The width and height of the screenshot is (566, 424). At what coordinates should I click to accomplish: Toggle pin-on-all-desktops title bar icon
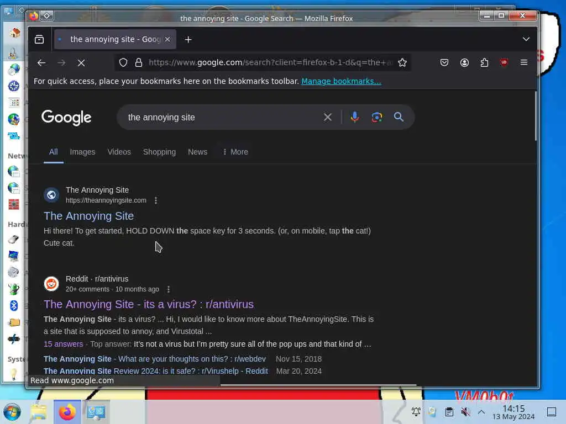click(47, 16)
